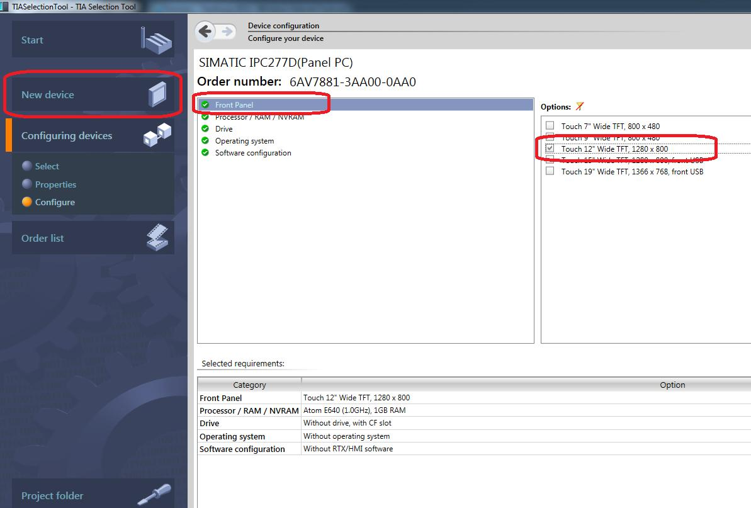Image resolution: width=751 pixels, height=508 pixels.
Task: Click the forward arrow navigation button
Action: pos(227,31)
